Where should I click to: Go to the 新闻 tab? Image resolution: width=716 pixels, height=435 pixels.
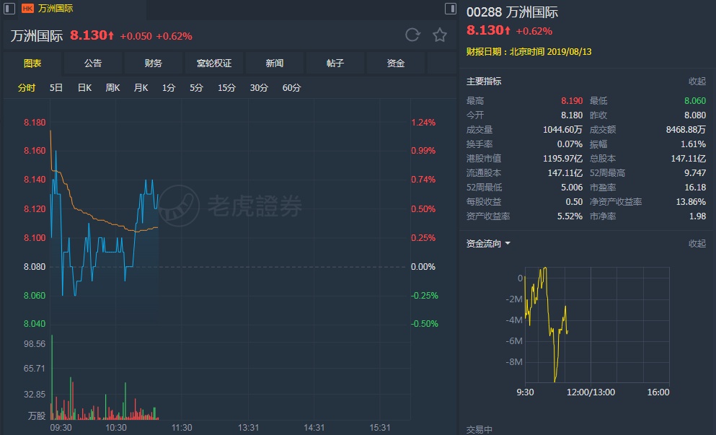click(275, 63)
